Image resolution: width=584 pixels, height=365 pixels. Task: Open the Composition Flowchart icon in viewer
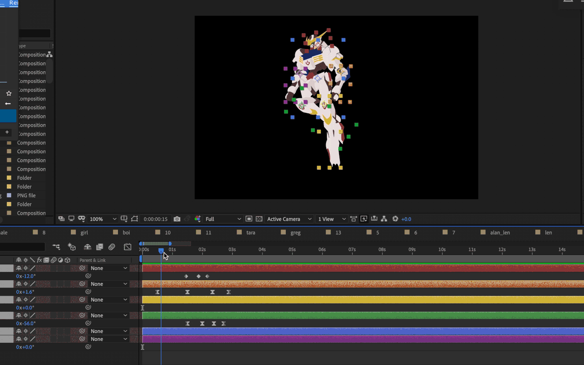[x=384, y=219]
